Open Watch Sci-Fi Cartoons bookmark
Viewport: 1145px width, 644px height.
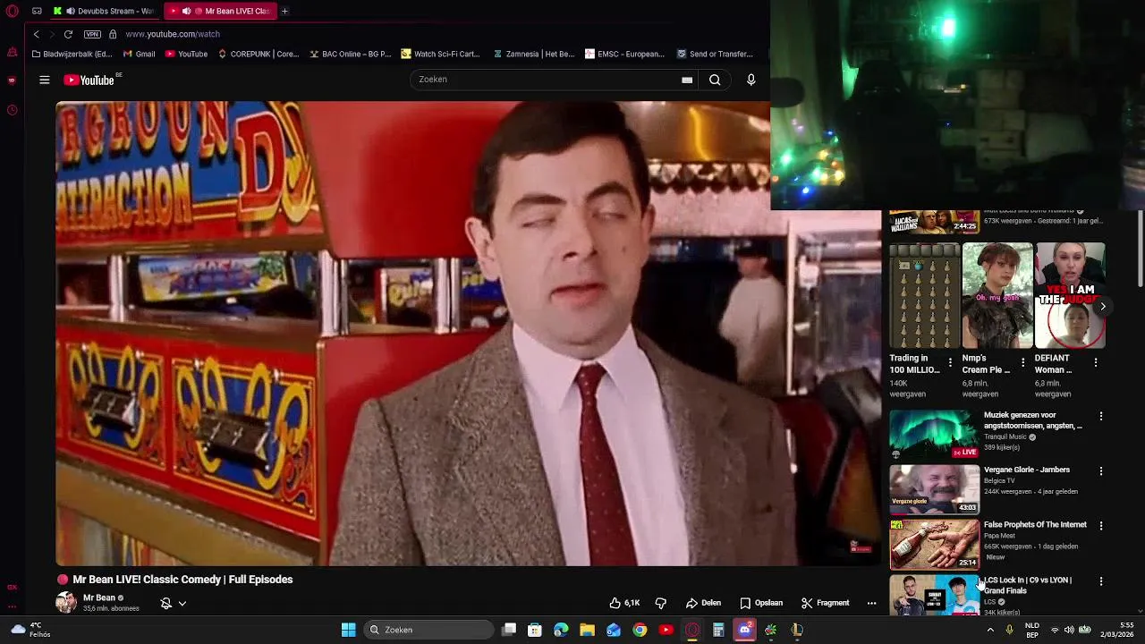(441, 54)
